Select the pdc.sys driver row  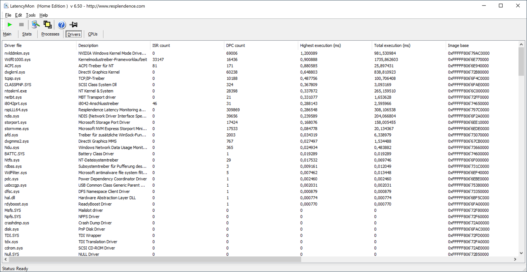click(260, 179)
